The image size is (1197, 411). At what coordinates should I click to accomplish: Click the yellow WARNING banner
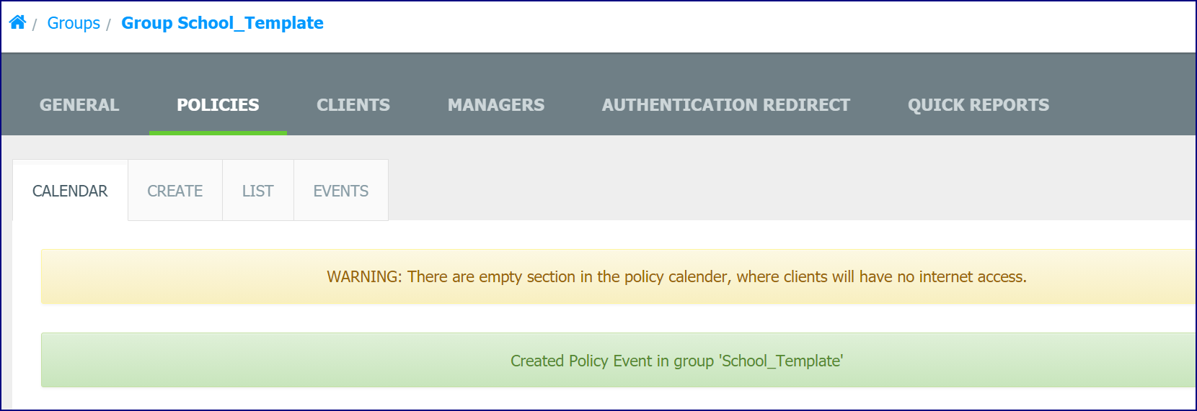(619, 276)
